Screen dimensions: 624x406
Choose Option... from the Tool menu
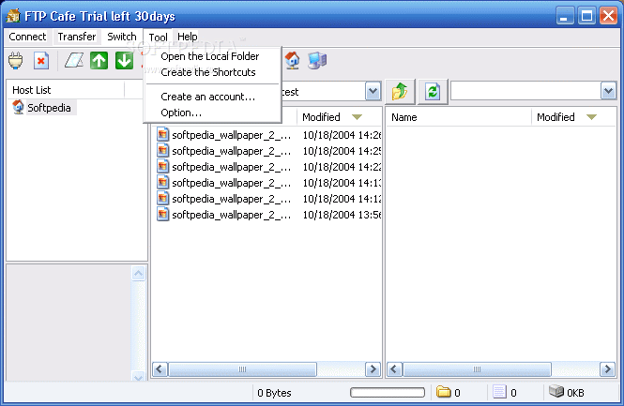point(213,113)
